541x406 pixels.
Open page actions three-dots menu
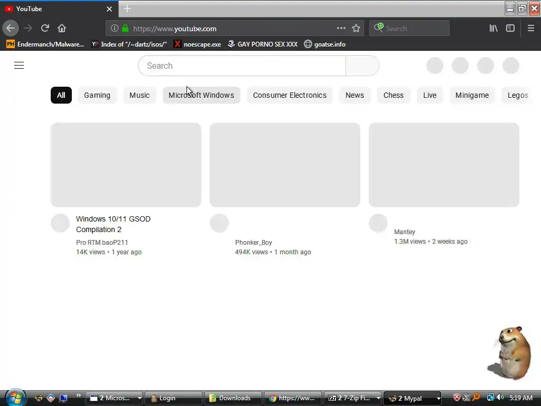[341, 29]
